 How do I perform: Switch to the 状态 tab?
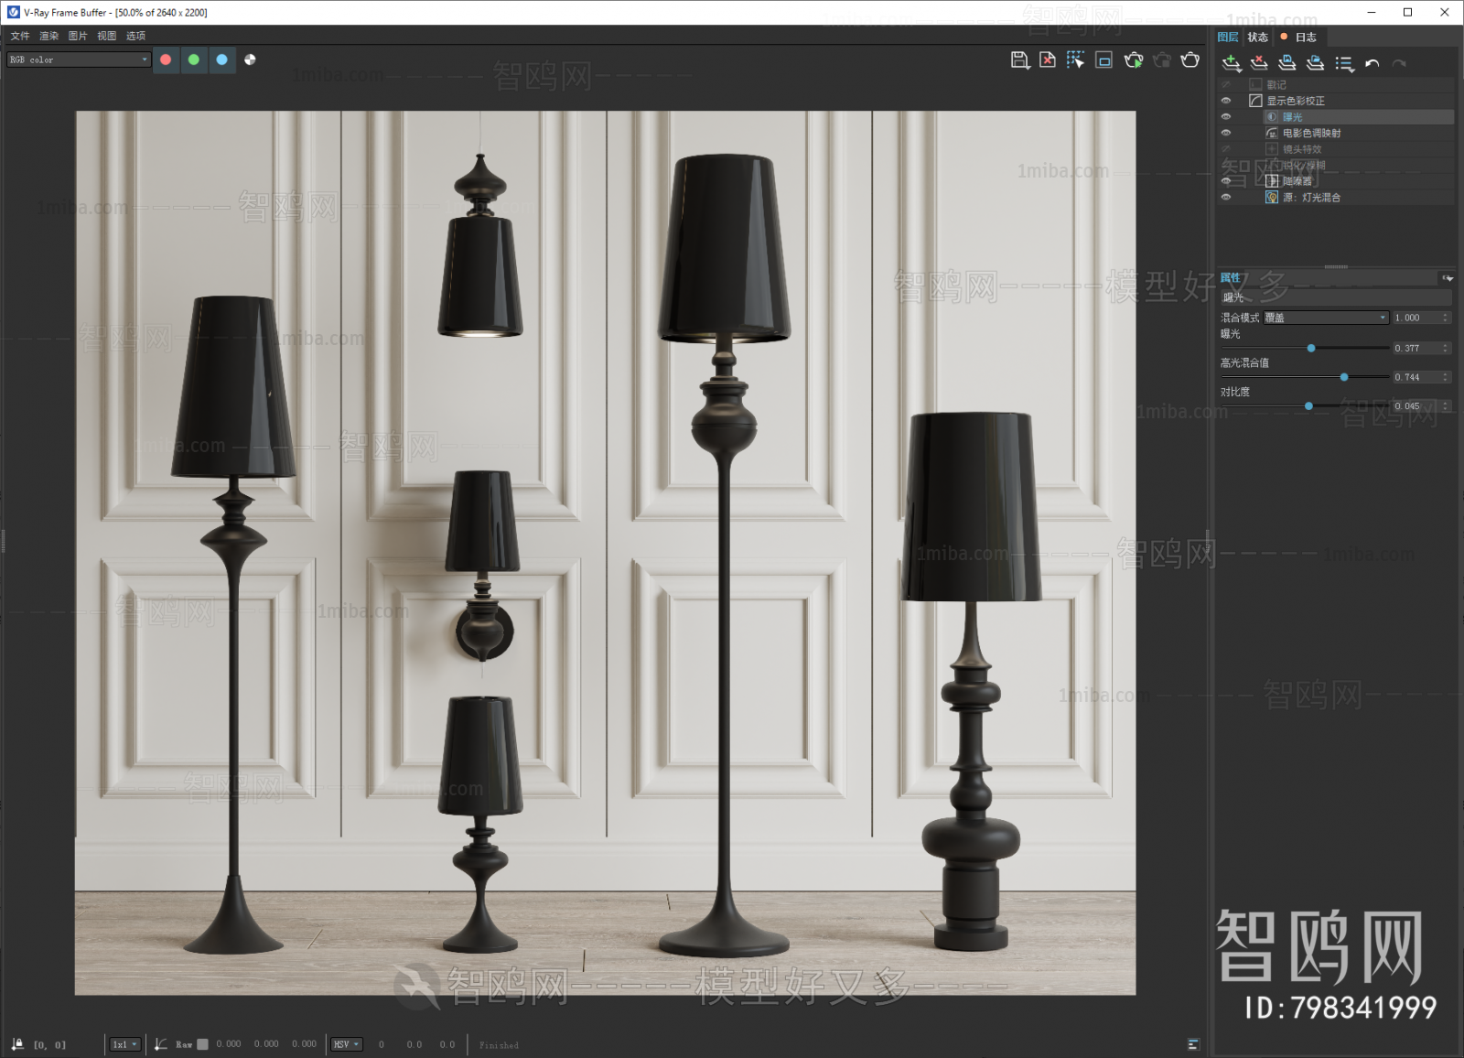tap(1258, 38)
